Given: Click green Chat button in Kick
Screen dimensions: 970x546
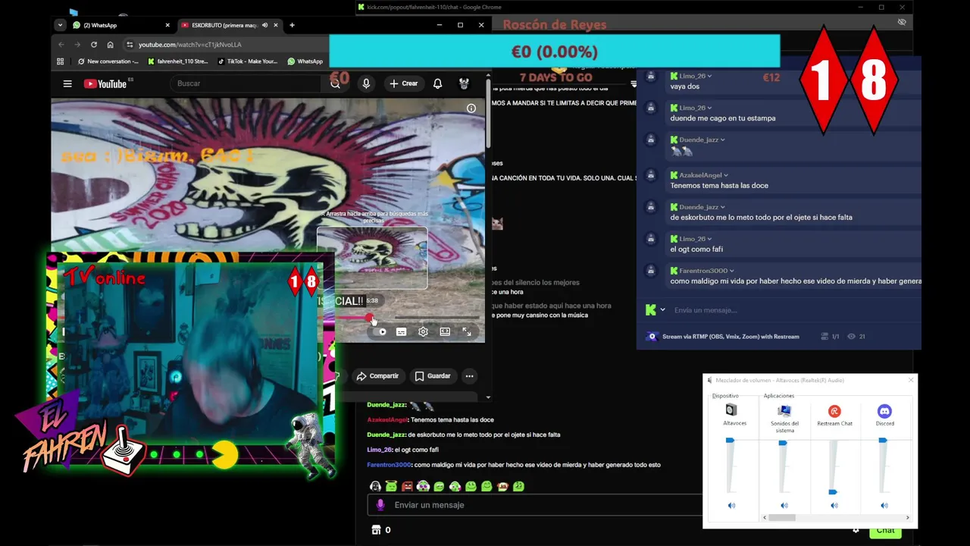Looking at the screenshot, I should coord(885,531).
